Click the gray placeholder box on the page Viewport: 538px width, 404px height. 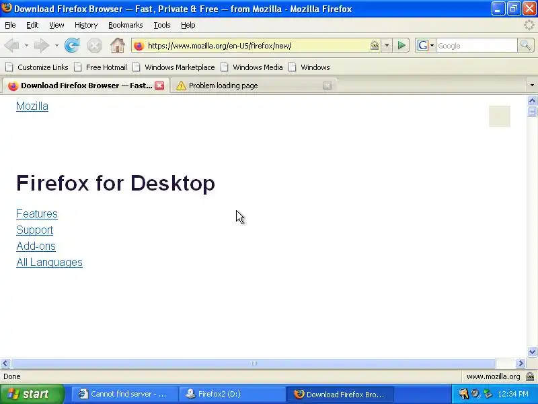(x=500, y=116)
